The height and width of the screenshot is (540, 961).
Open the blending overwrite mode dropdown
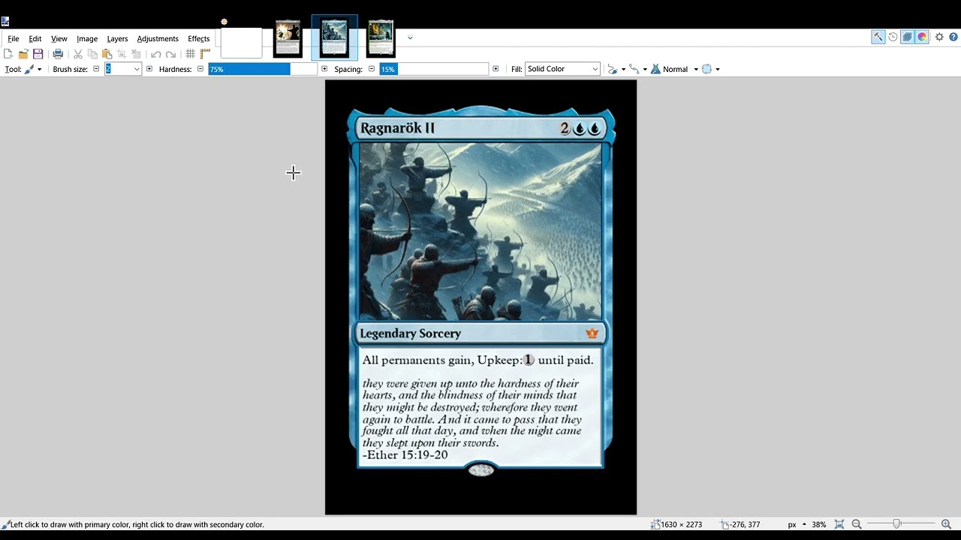(637, 69)
